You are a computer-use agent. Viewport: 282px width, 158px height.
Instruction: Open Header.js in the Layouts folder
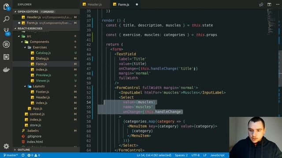tap(43, 97)
